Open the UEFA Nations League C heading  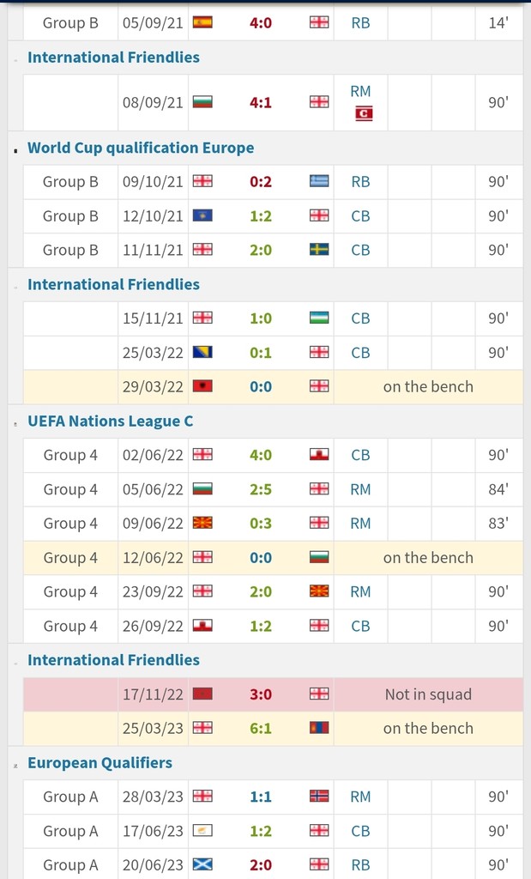pyautogui.click(x=111, y=421)
